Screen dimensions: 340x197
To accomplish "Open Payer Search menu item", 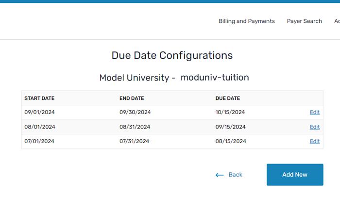I will pos(305,21).
